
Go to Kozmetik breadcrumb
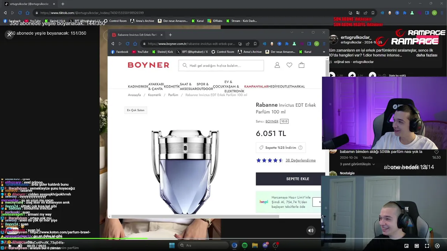click(154, 95)
